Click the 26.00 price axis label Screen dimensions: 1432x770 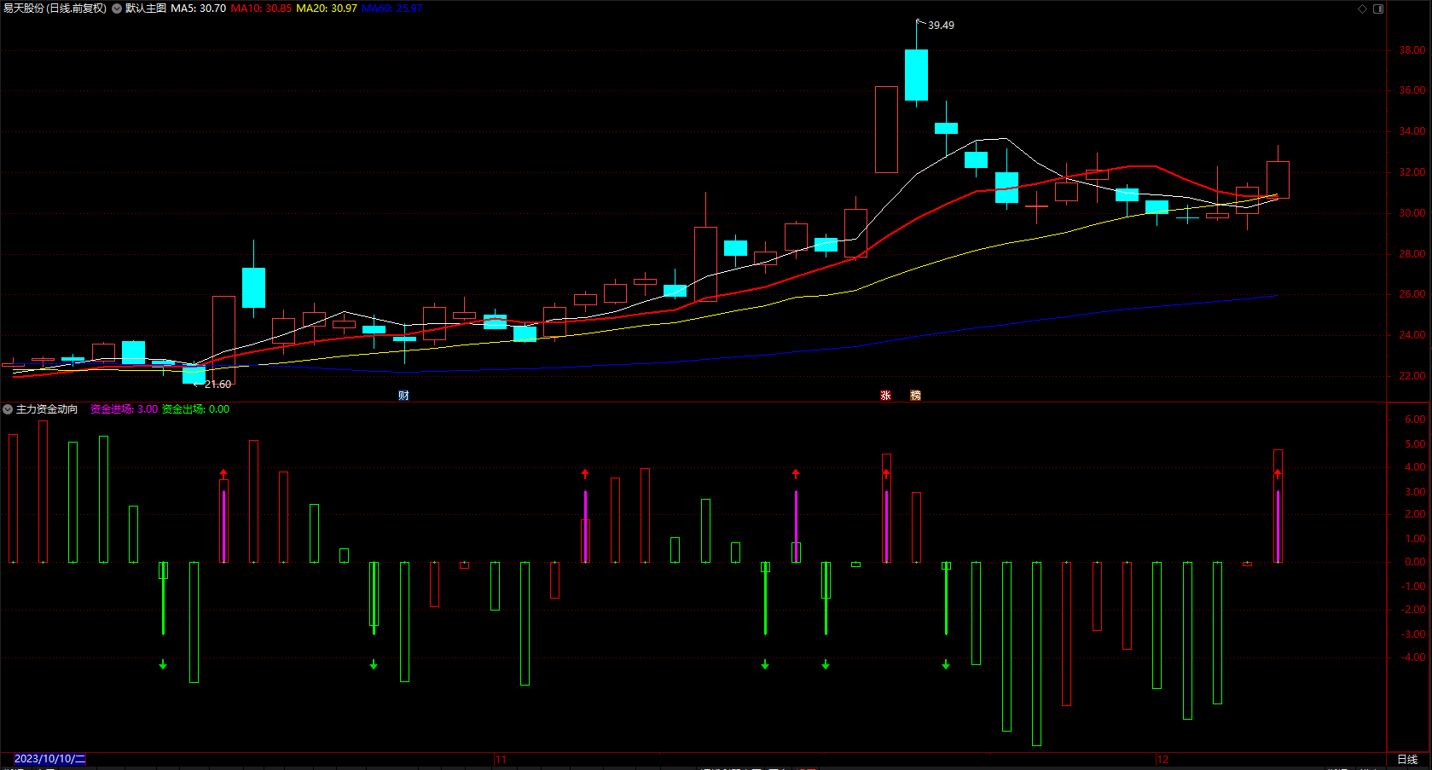click(1412, 294)
